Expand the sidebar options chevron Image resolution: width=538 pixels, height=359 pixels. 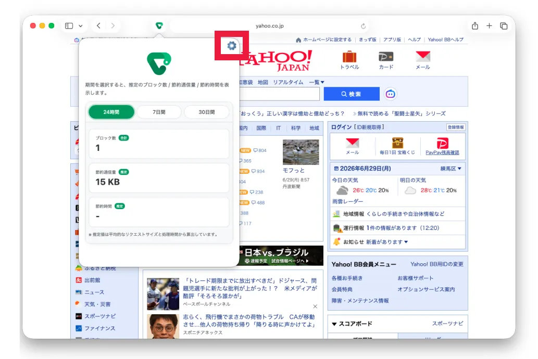tap(81, 25)
